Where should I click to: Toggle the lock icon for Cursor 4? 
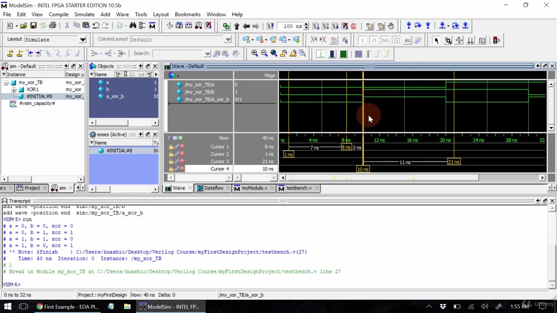click(x=171, y=169)
